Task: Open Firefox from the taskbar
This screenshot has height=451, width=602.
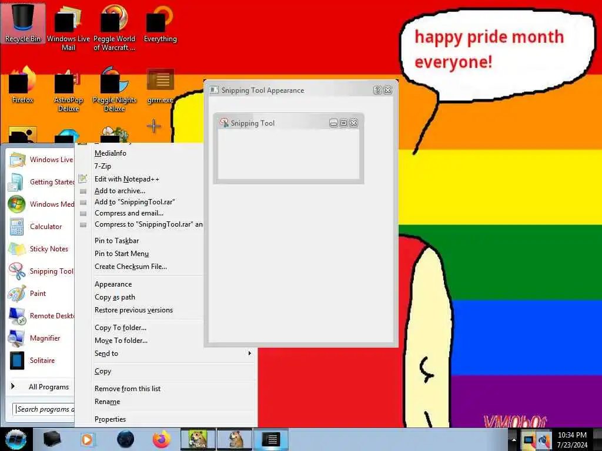Action: (162, 439)
